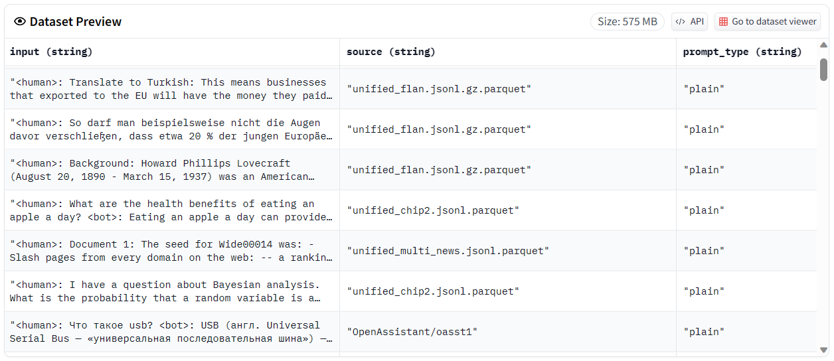Click the grid icon for dataset viewer
This screenshot has height=361, width=834.
pos(723,22)
